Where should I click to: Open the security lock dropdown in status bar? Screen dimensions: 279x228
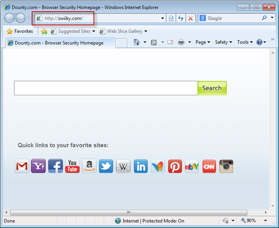tap(233, 221)
